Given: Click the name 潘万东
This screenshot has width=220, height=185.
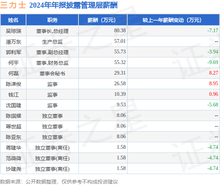Looking at the screenshot, I should click(x=14, y=42).
